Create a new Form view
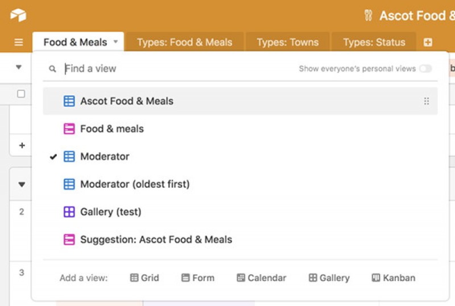 point(197,278)
